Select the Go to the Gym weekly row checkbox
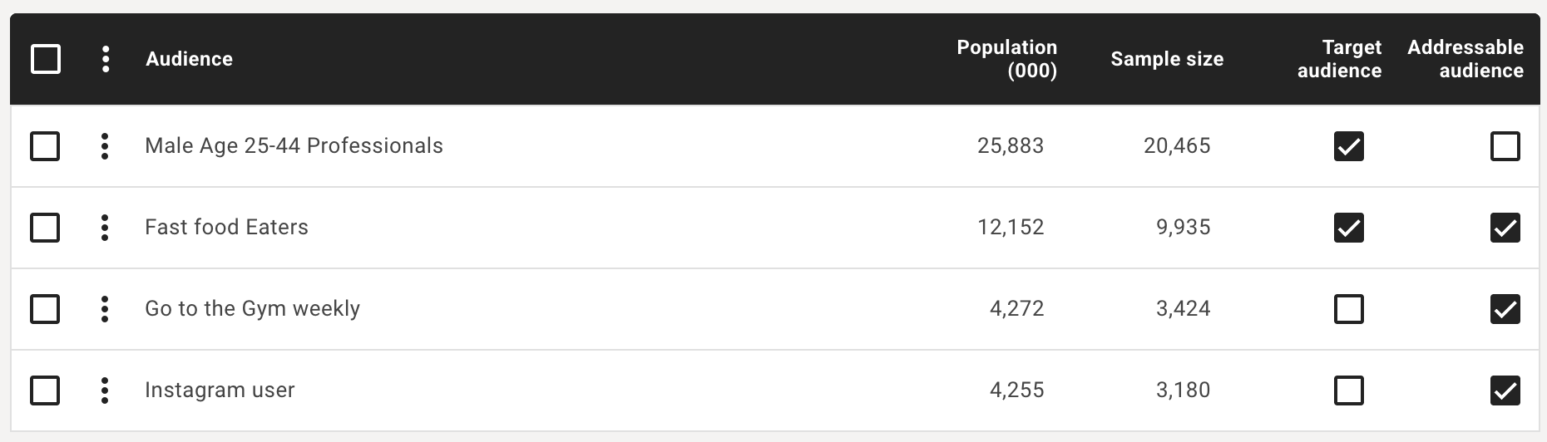The height and width of the screenshot is (442, 1547). pyautogui.click(x=45, y=309)
